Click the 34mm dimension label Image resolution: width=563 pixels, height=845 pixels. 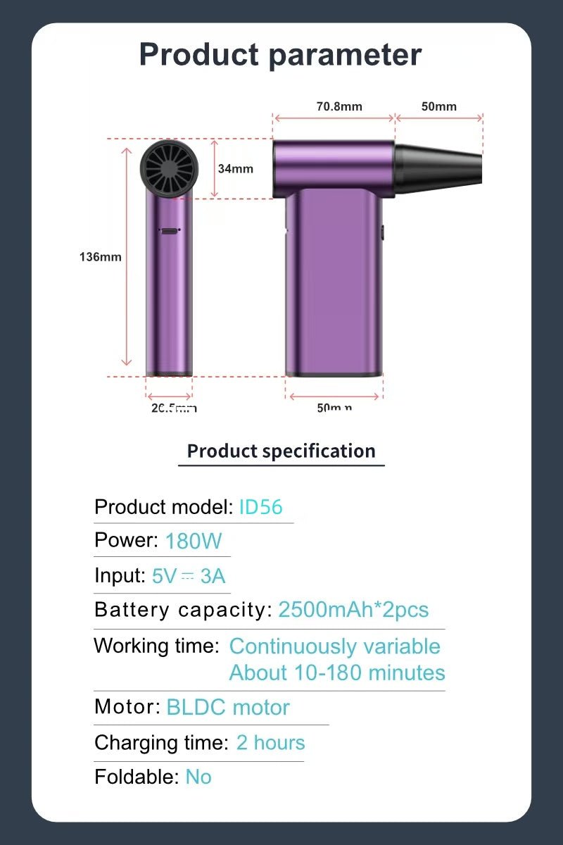point(236,168)
